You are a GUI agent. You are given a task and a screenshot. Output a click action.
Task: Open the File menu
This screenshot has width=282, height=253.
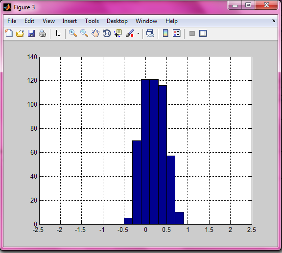[12, 21]
